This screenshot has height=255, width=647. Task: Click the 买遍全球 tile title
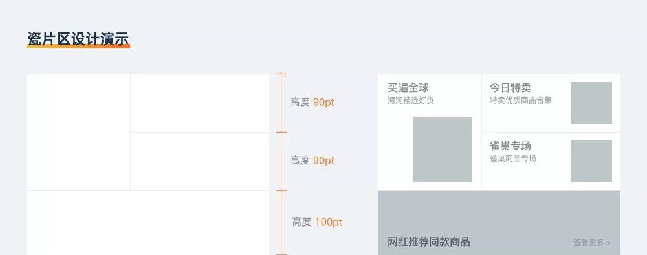point(408,87)
